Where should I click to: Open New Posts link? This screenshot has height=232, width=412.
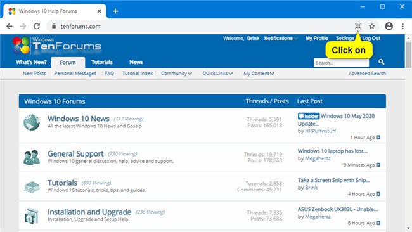[34, 74]
